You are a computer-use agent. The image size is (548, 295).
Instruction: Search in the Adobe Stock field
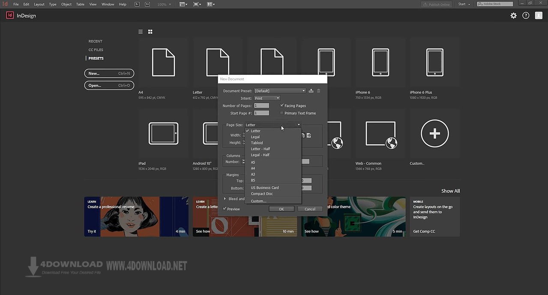click(496, 4)
